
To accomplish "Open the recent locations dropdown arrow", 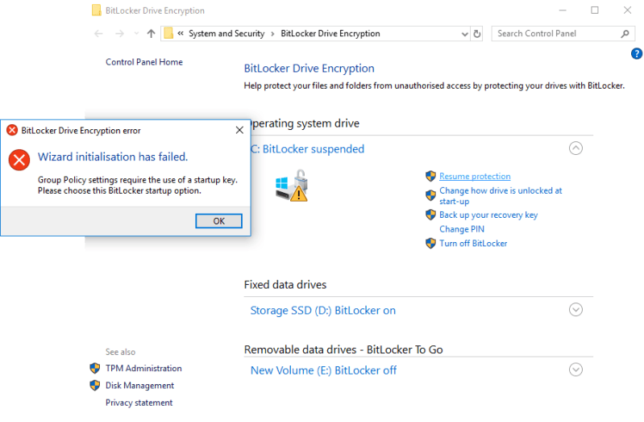I will tap(136, 34).
